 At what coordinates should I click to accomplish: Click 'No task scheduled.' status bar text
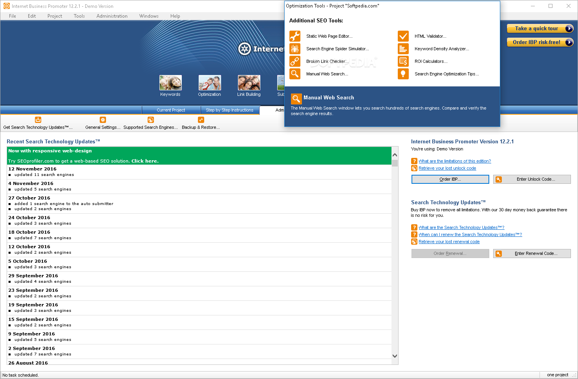(20, 375)
